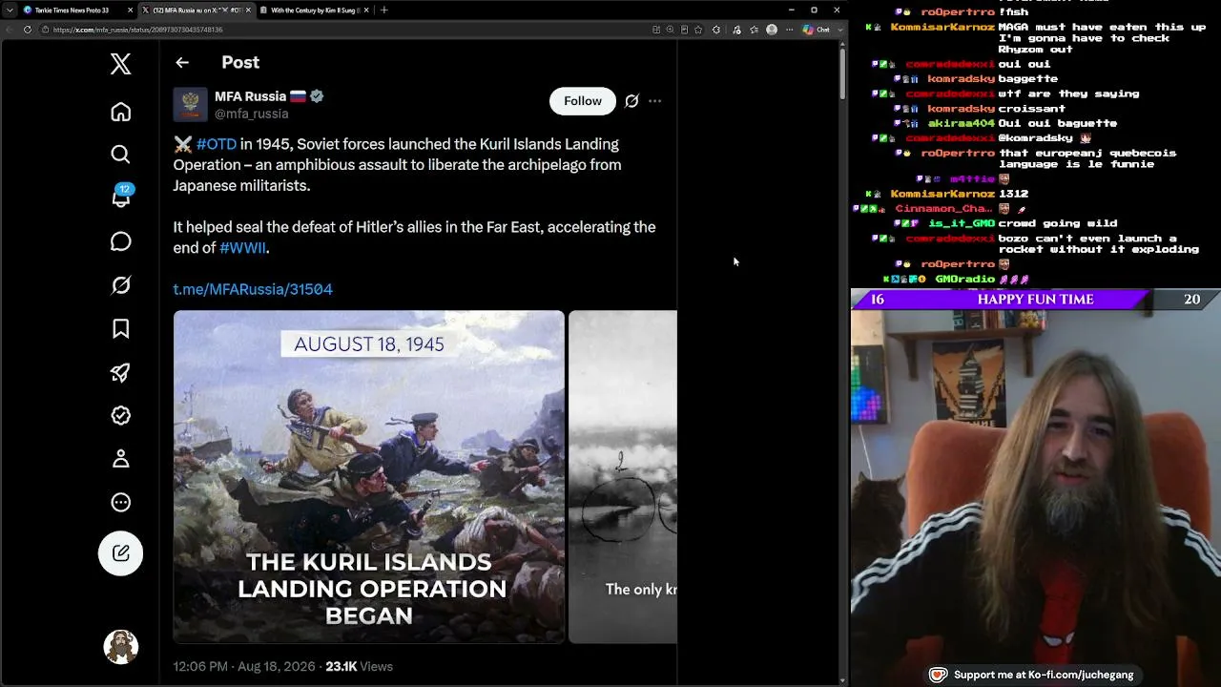The image size is (1221, 687).
Task: Close the Tankie Times News tab
Action: point(130,10)
